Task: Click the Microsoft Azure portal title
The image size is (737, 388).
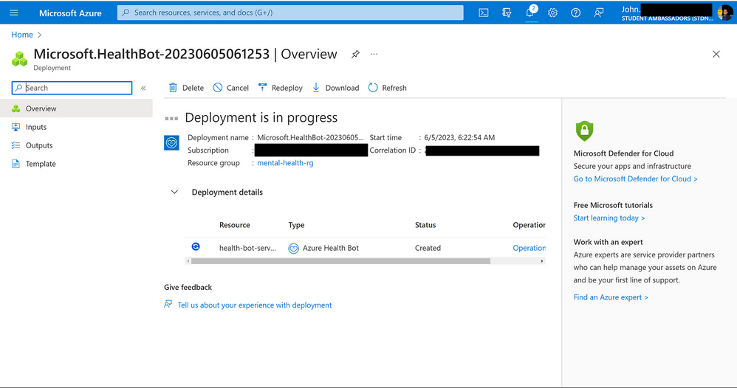Action: (x=70, y=13)
